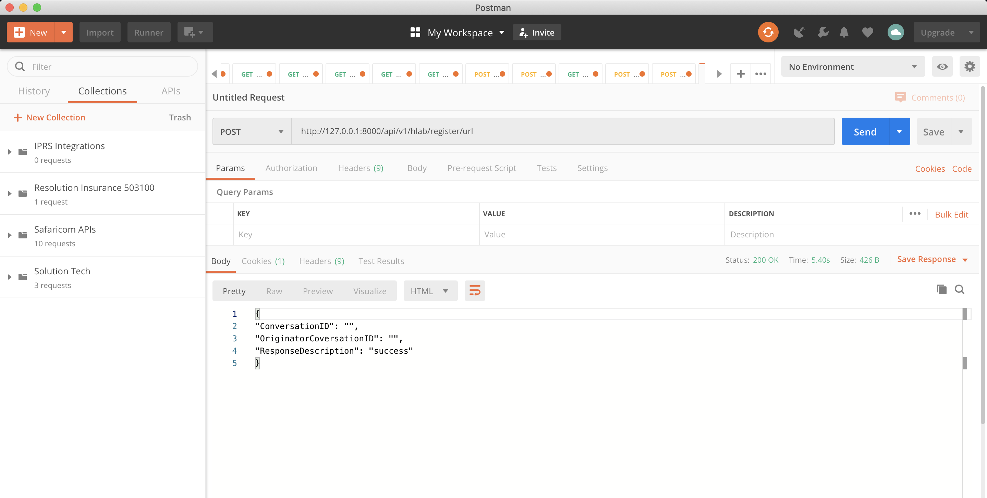
Task: Click the heart icon in header
Action: pos(867,32)
